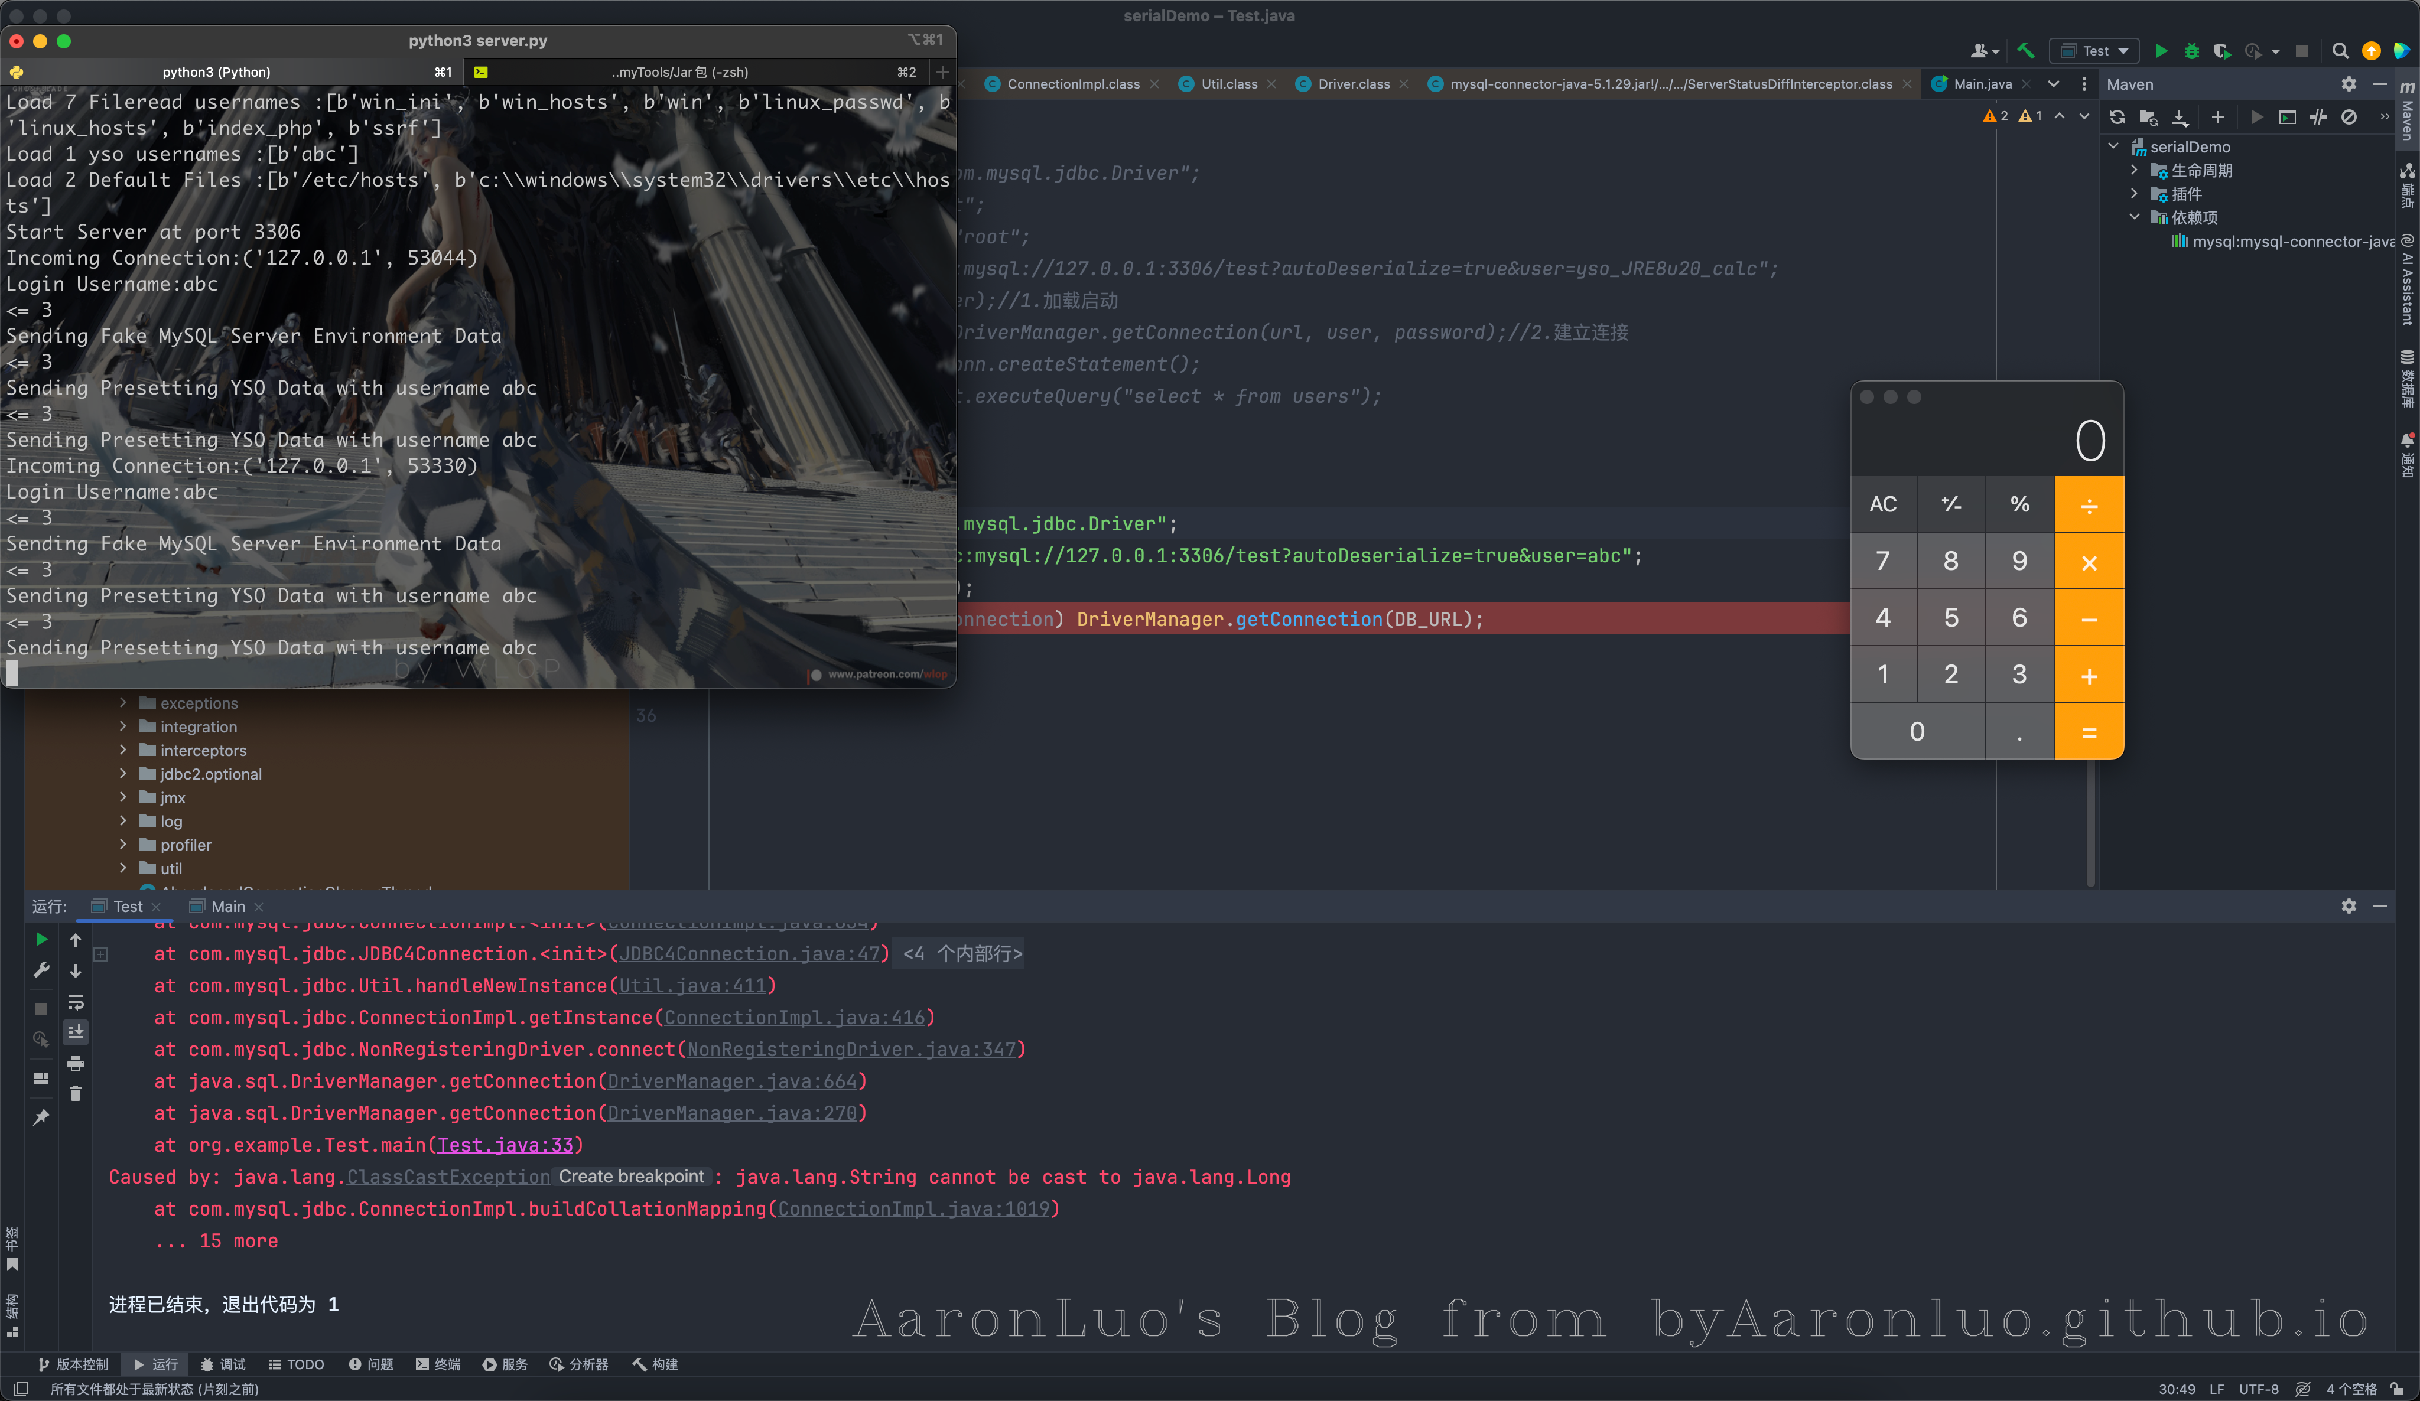Viewport: 2420px width, 1401px height.
Task: Click the UTF-8 encoding in status bar
Action: [2258, 1389]
